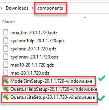Sort files by the Name column header
Image resolution: width=109 pixels, height=110 pixels.
[x=9, y=21]
